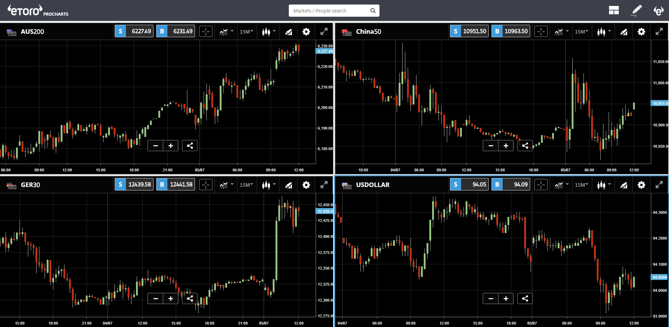Open the chart layout selector icon
Viewport: 669px width, 327px height.
pyautogui.click(x=614, y=10)
